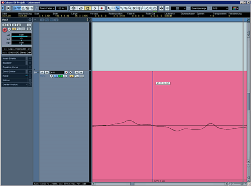Click the green insert state button on track
The width and height of the screenshot is (251, 186).
click(x=60, y=76)
